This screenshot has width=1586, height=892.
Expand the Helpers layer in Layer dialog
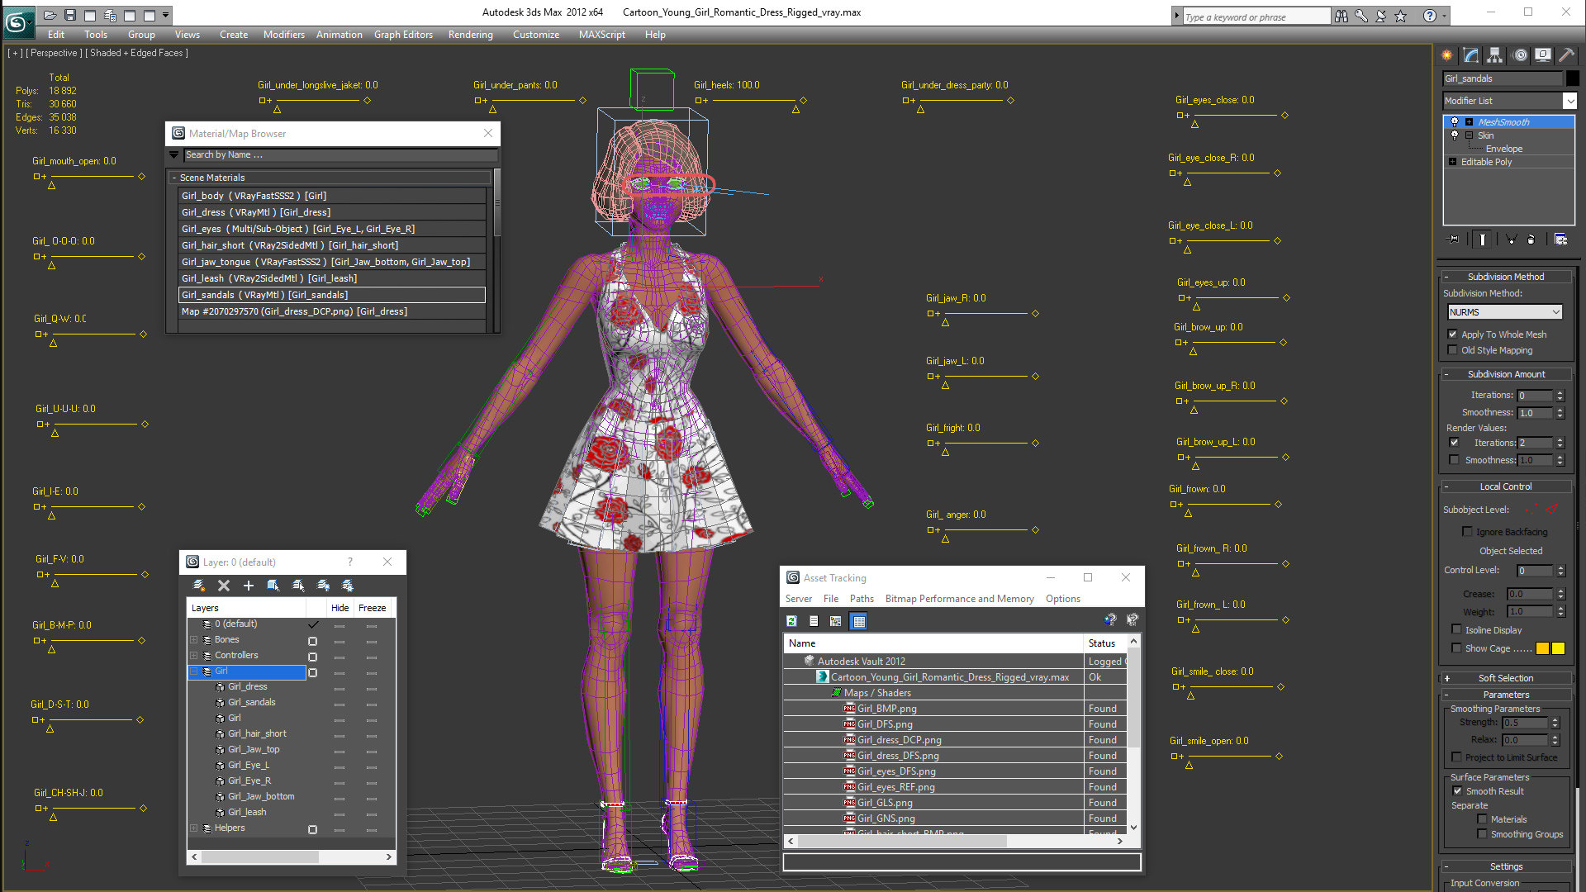(194, 828)
